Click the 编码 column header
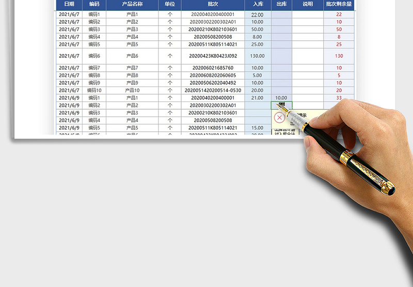Image resolution: width=413 pixels, height=287 pixels. pyautogui.click(x=94, y=4)
